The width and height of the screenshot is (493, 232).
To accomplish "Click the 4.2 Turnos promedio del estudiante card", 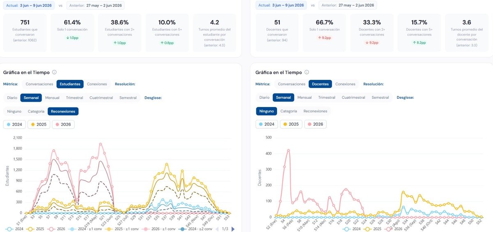I will click(x=214, y=32).
